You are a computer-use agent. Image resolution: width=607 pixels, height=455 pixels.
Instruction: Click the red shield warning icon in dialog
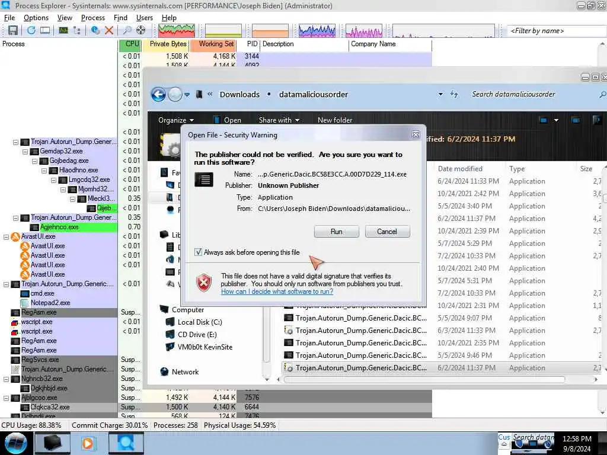(x=204, y=283)
